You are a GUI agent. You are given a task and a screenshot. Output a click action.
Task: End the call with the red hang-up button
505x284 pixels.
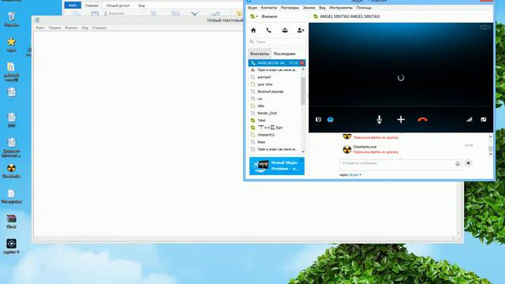click(x=423, y=119)
